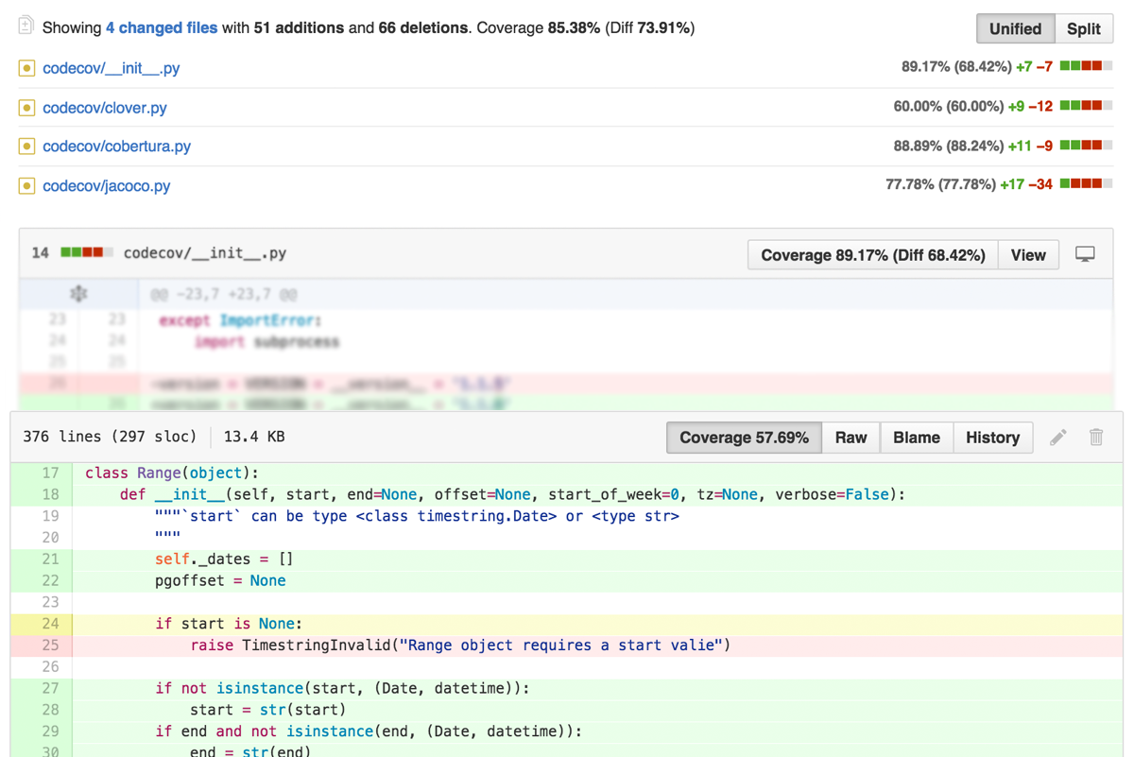Screen dimensions: 1134x757
Task: Click the '77.78% (77.78%)' coverage text
Action: (x=941, y=184)
